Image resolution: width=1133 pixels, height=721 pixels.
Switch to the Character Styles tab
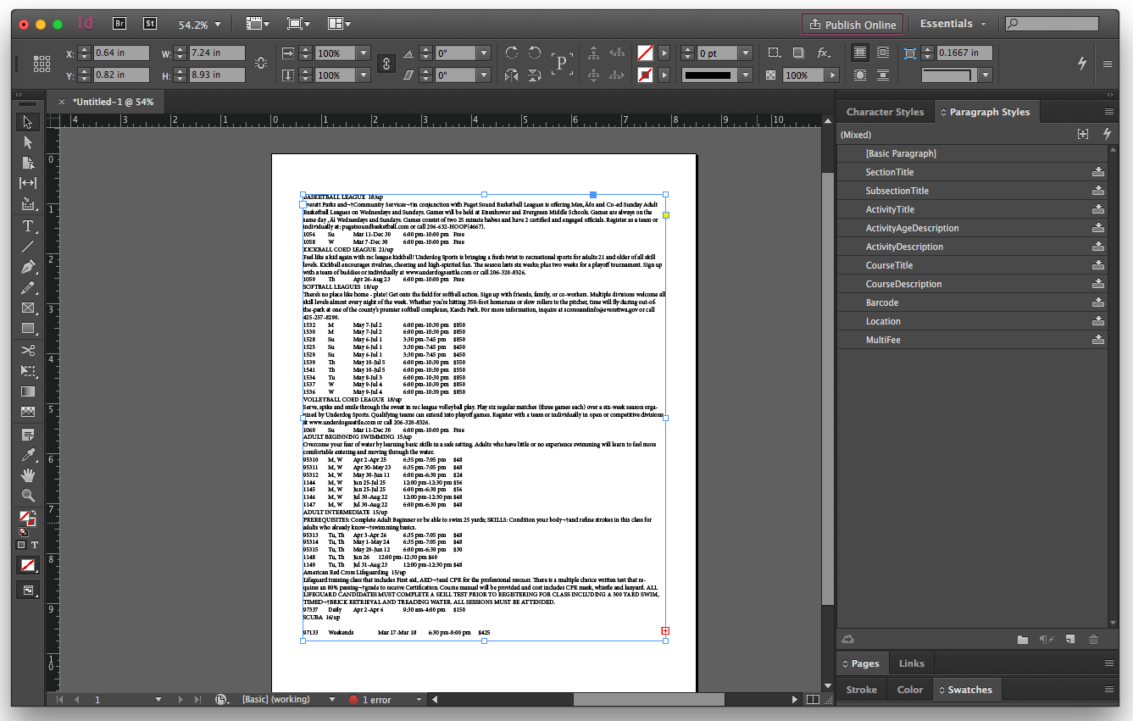coord(885,112)
